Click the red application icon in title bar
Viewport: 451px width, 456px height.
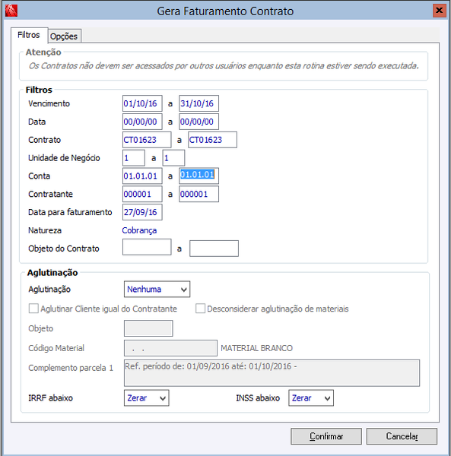(x=11, y=11)
